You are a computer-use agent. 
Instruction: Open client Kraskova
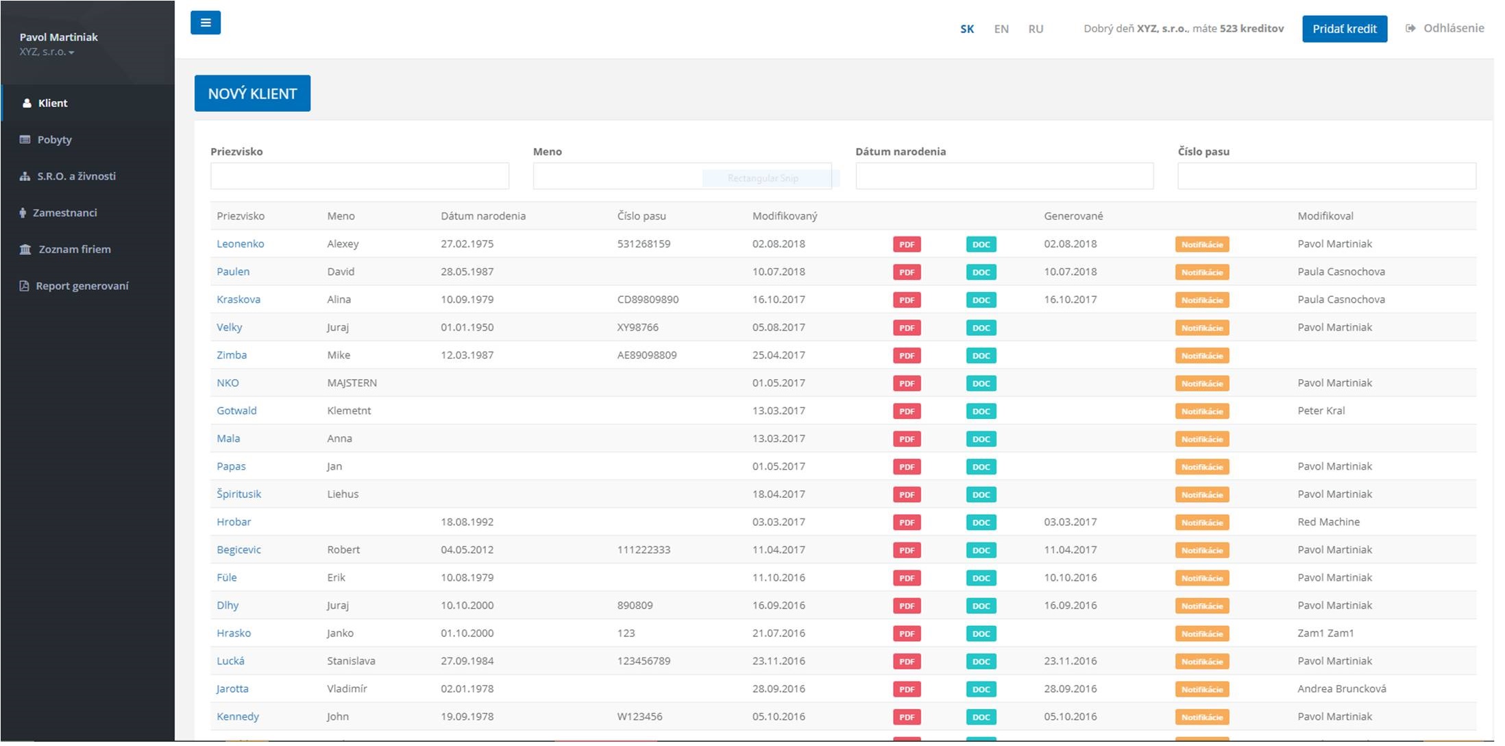coord(238,300)
